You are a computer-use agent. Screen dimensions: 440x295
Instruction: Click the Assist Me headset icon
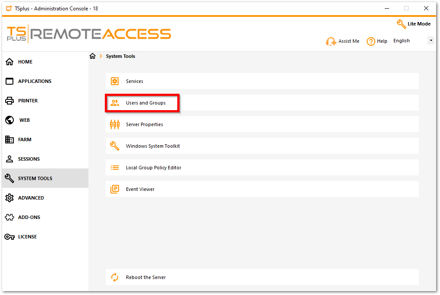pyautogui.click(x=331, y=41)
